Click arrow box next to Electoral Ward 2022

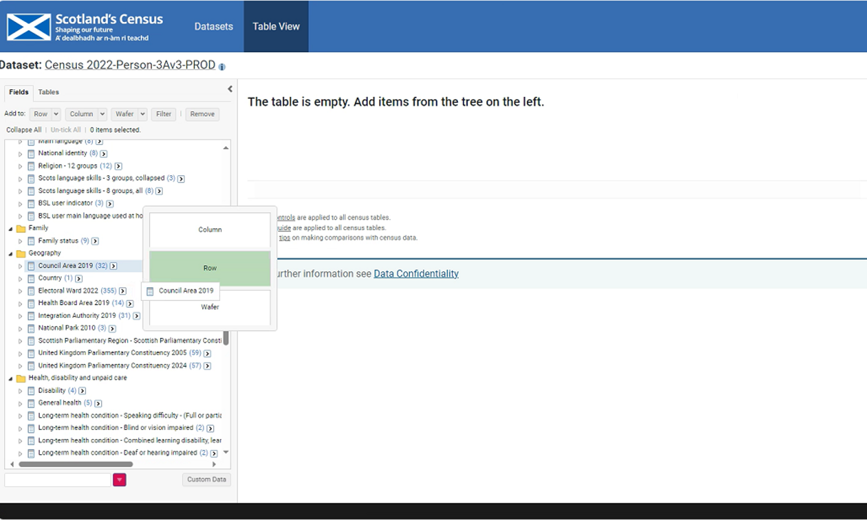click(123, 291)
